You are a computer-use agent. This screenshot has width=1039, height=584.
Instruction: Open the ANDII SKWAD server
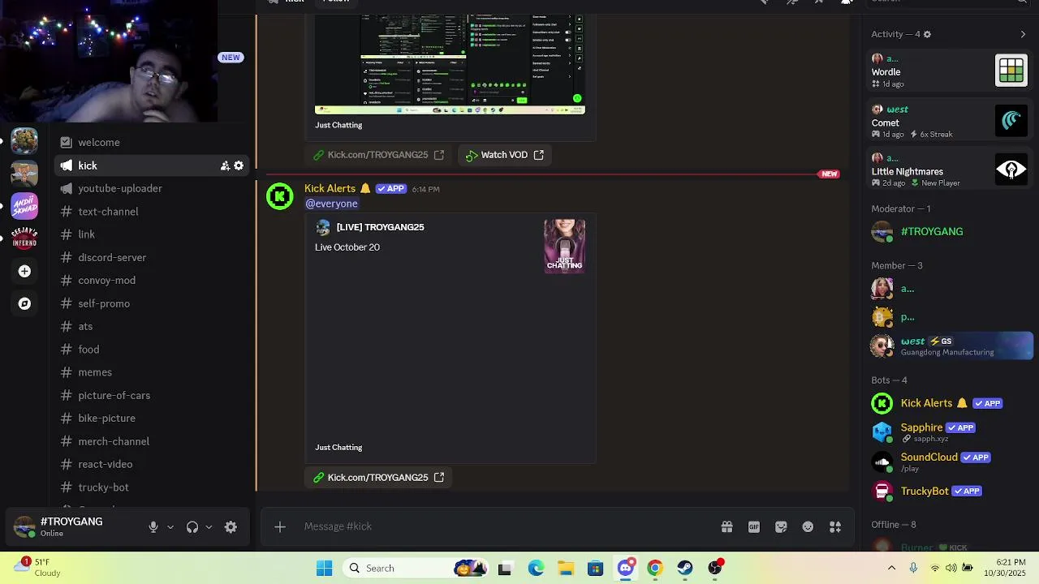24,206
